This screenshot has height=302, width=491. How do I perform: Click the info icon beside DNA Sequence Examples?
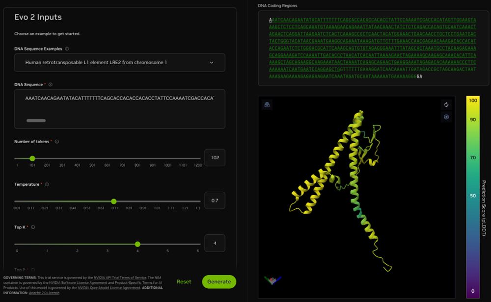pos(67,49)
